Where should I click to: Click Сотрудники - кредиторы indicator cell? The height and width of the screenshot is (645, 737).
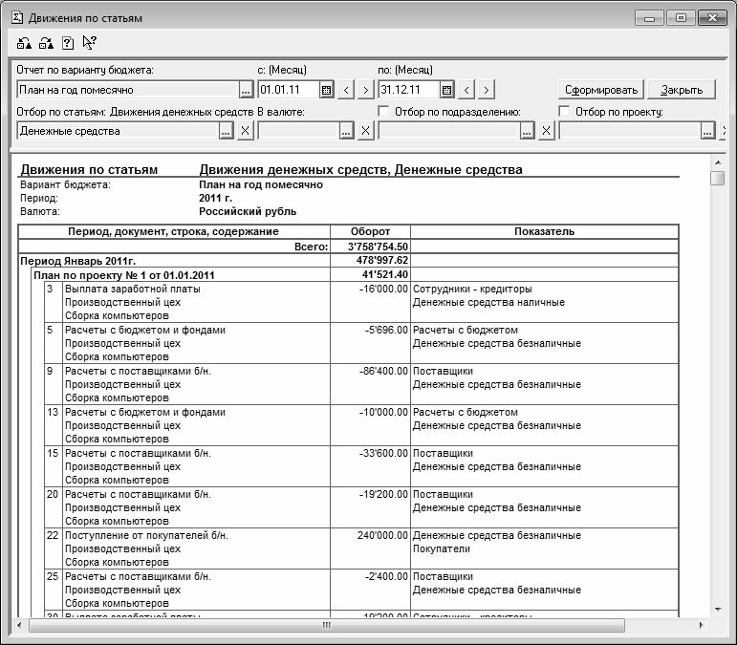coord(544,302)
